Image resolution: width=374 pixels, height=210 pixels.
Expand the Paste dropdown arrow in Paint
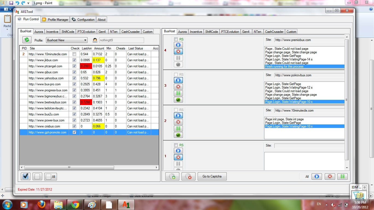[x=7, y=30]
